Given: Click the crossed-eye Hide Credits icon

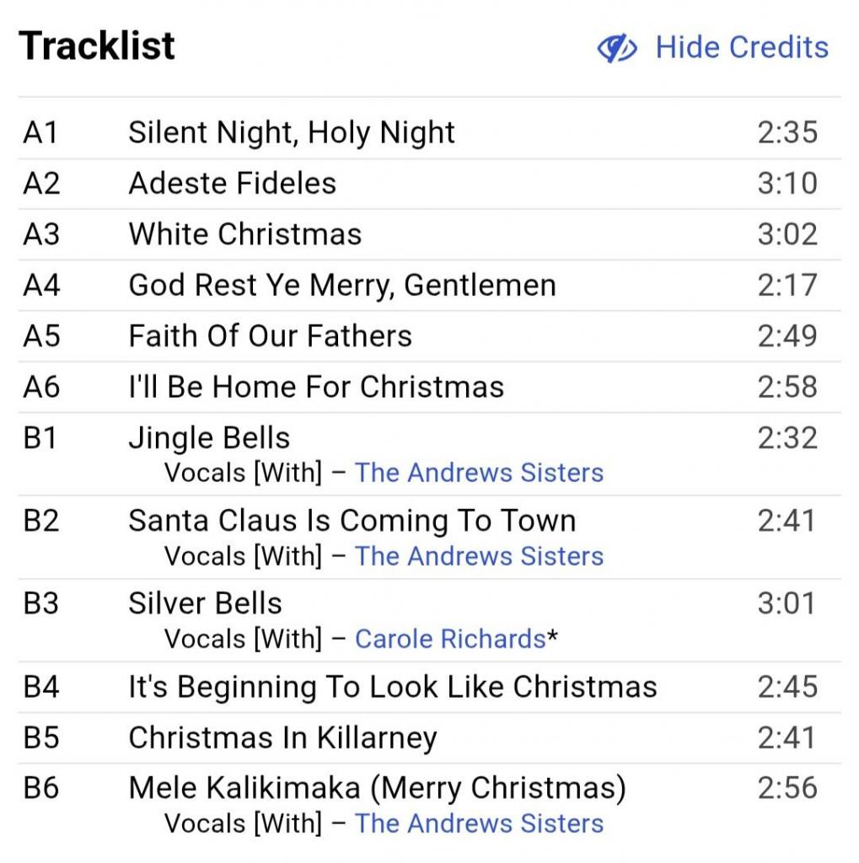Looking at the screenshot, I should coord(617,49).
